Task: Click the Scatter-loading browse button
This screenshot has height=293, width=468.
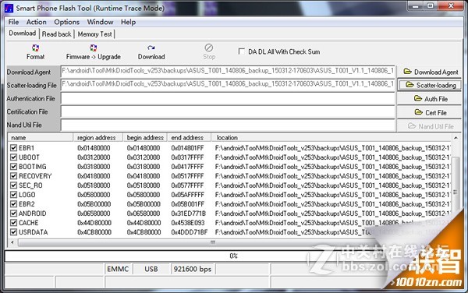Action: click(x=429, y=85)
